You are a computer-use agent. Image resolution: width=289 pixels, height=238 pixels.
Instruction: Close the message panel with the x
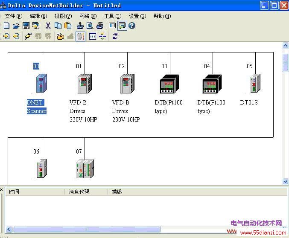[1, 189]
